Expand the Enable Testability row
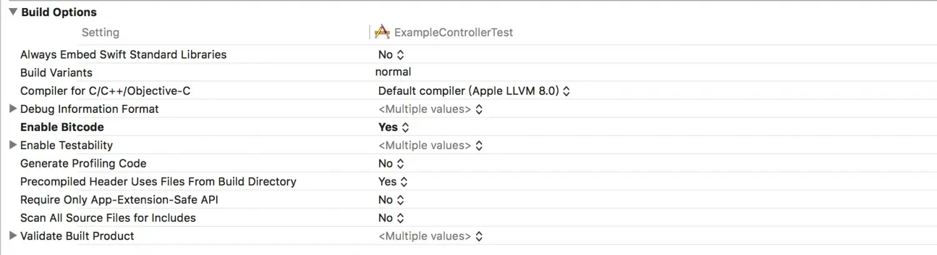 [13, 145]
